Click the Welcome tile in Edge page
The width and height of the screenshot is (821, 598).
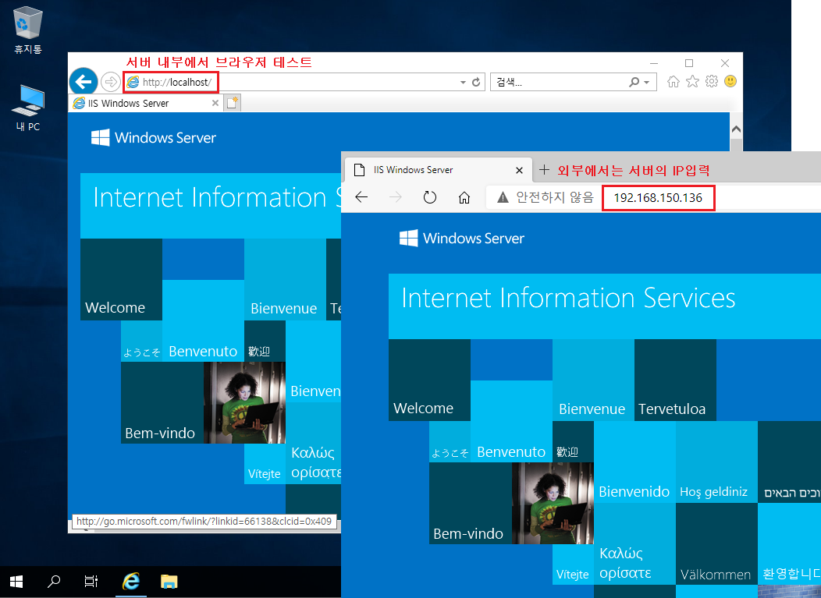(429, 380)
